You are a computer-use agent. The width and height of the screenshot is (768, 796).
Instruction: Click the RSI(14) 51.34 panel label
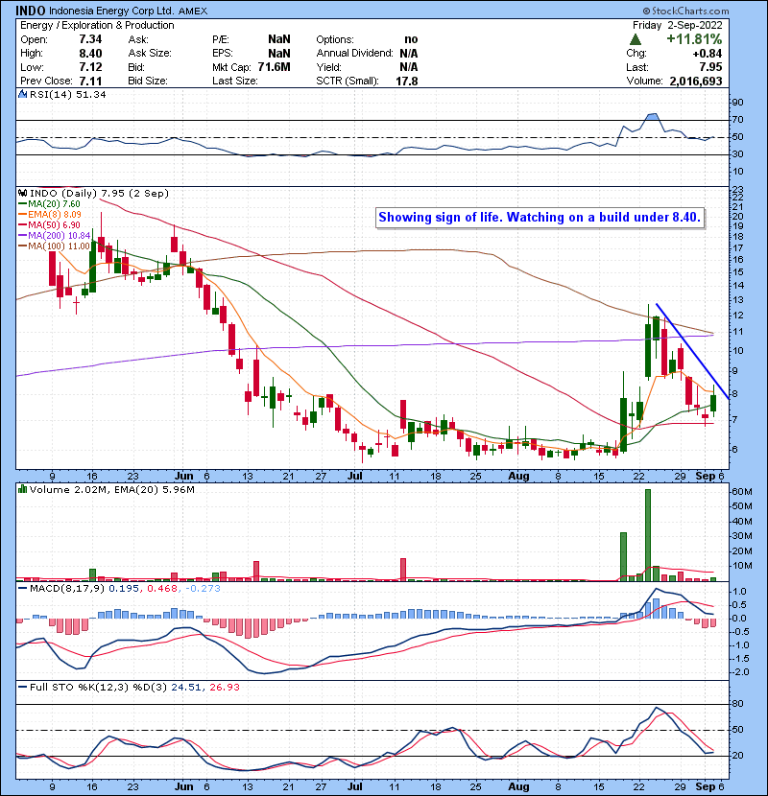[x=67, y=94]
